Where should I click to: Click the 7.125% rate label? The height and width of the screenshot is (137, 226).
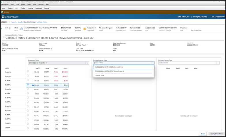7,128
